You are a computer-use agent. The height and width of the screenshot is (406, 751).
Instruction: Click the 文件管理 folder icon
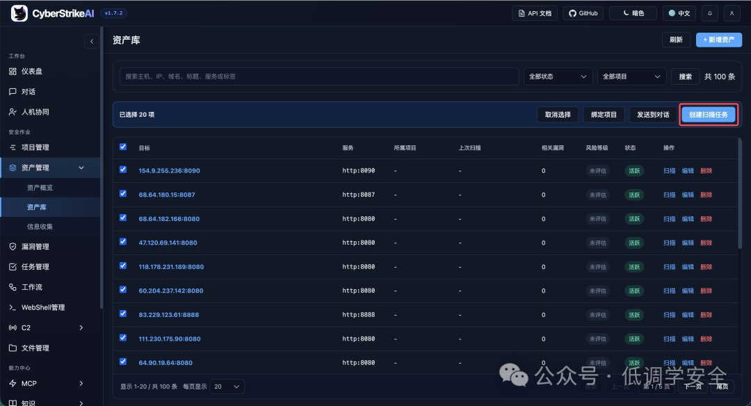(13, 348)
